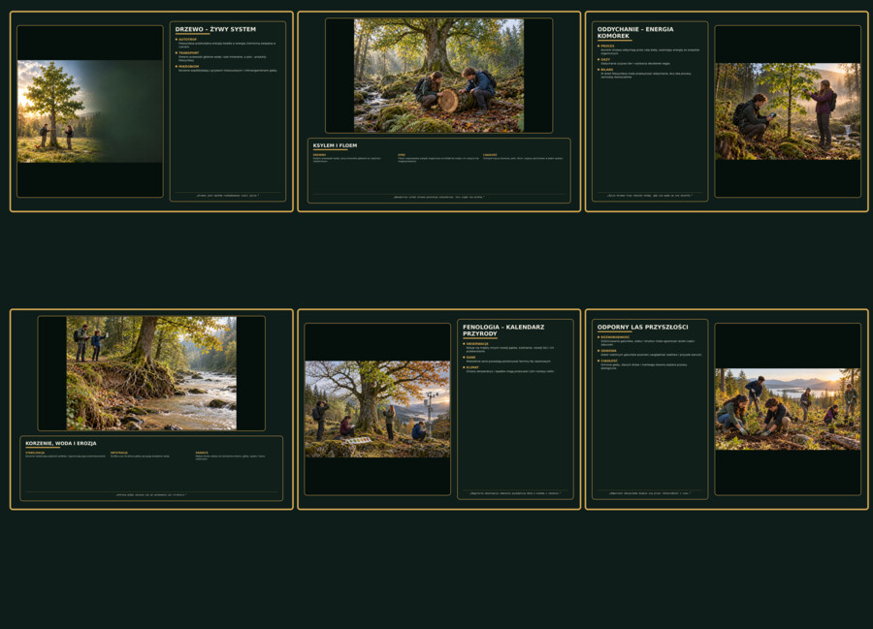
Task: Click the title 'KORZENIE, WODA I EROZJA'
Action: (x=61, y=443)
